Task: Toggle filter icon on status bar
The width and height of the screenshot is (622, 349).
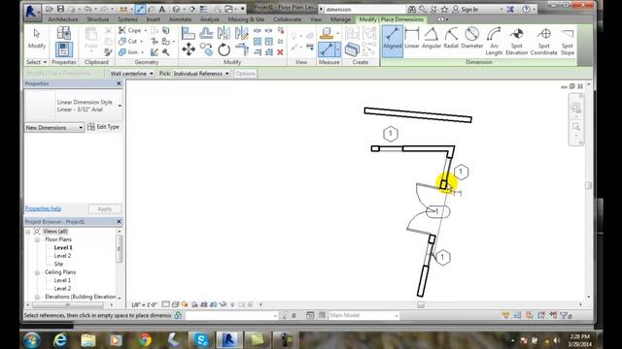Action: (565, 315)
